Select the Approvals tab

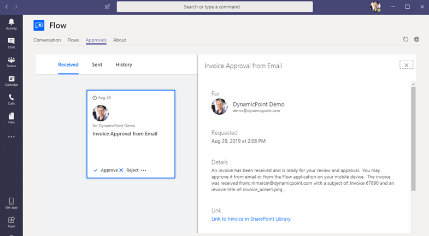click(96, 40)
